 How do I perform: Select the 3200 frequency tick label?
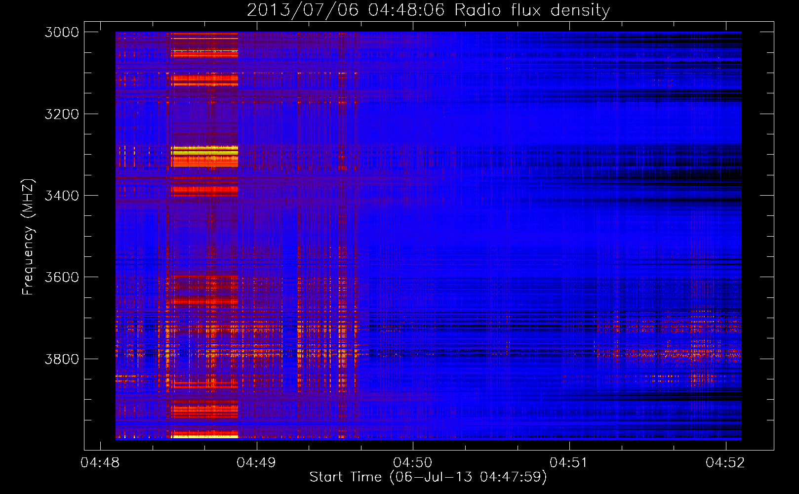[x=62, y=114]
